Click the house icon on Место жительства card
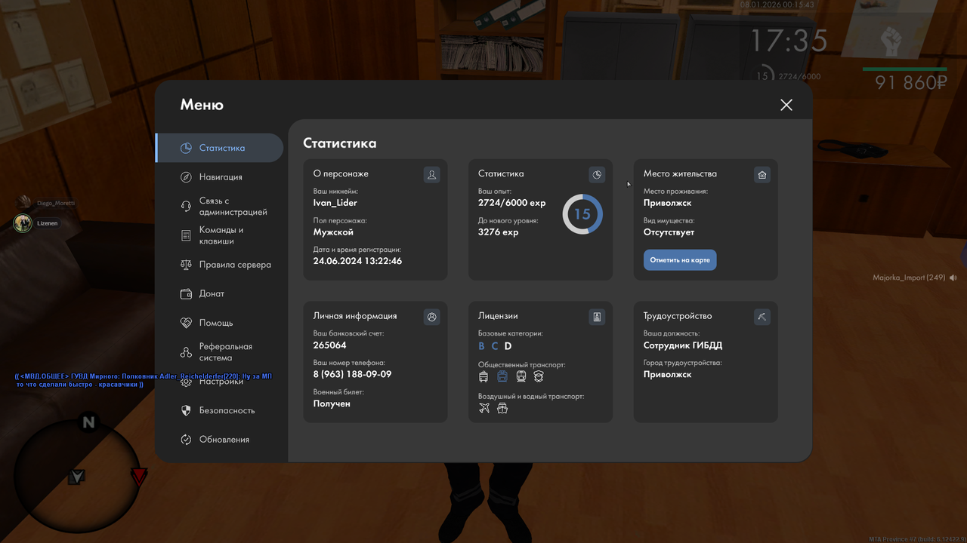This screenshot has height=543, width=967. coord(762,175)
